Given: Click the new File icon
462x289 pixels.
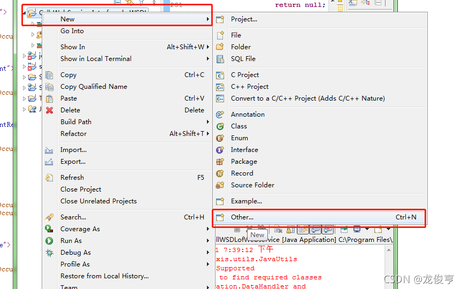Looking at the screenshot, I should 220,35.
